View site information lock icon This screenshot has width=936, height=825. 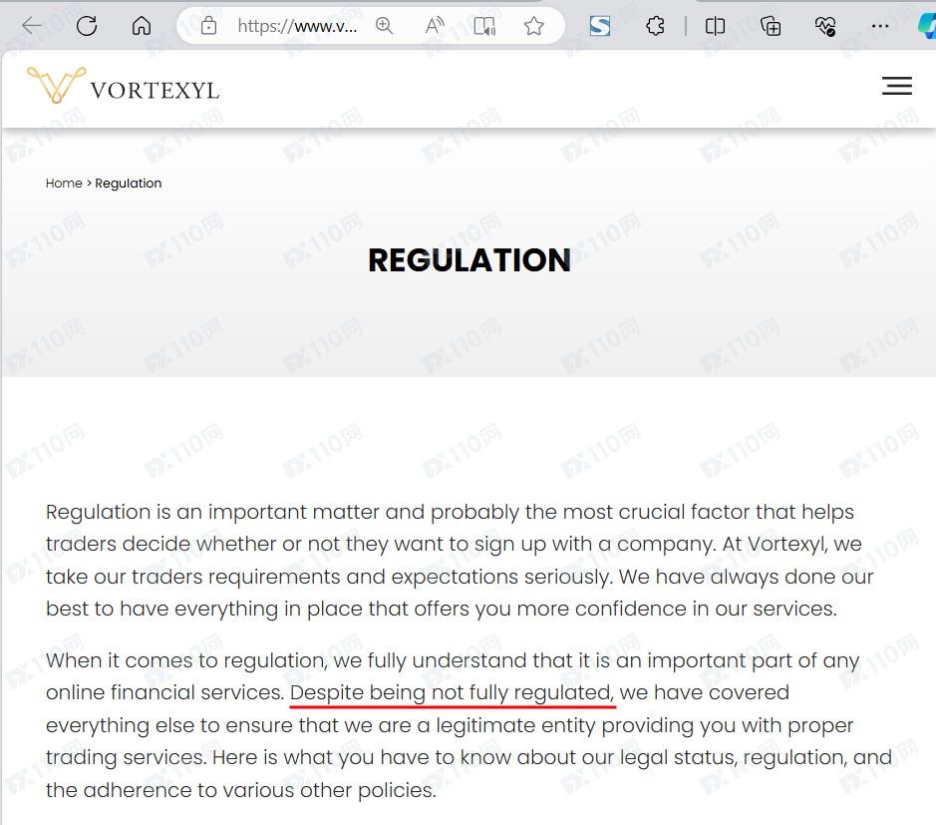coord(208,26)
